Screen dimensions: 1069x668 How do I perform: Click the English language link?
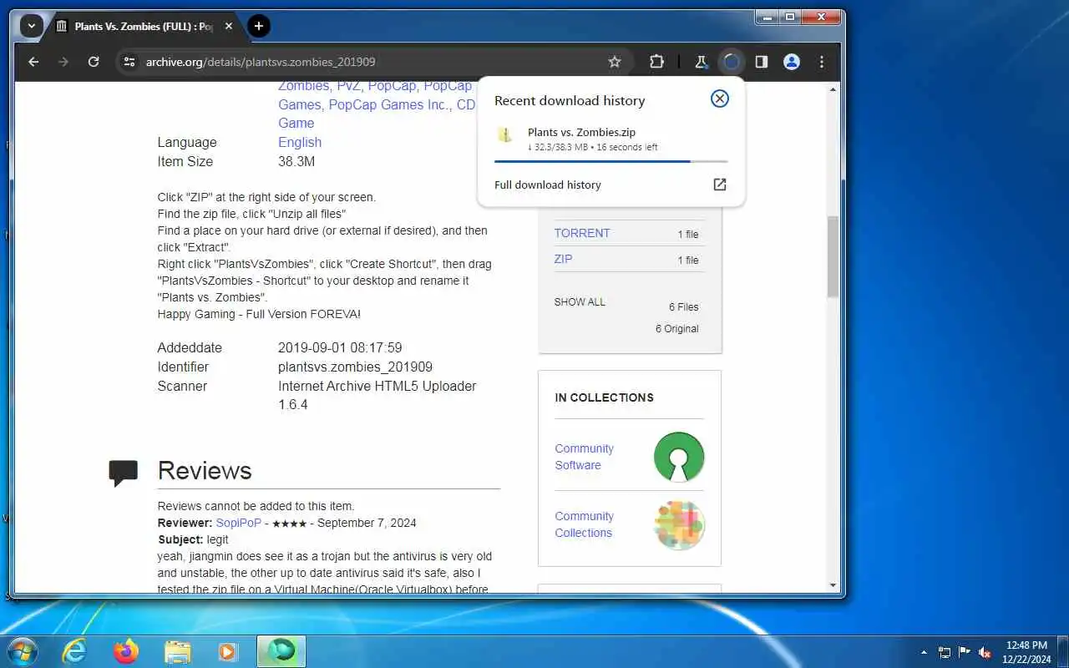tap(300, 142)
